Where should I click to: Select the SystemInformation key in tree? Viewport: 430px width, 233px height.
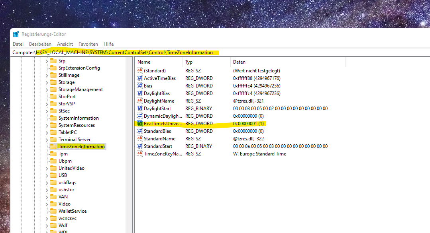click(x=79, y=118)
